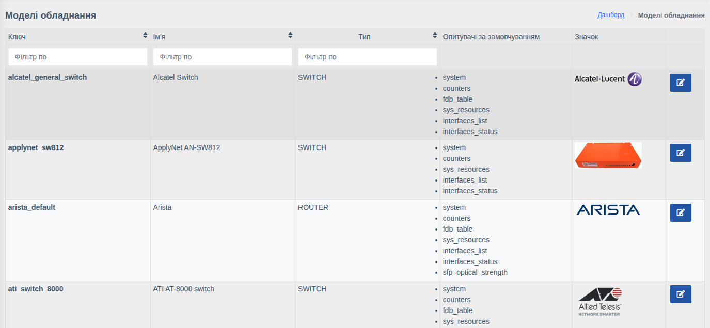Click the Alcatel-Lucent logo image

pyautogui.click(x=608, y=79)
